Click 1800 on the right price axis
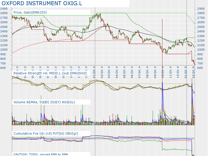Image resolution: width=208 pixels, height=156 pixels. (x=201, y=13)
